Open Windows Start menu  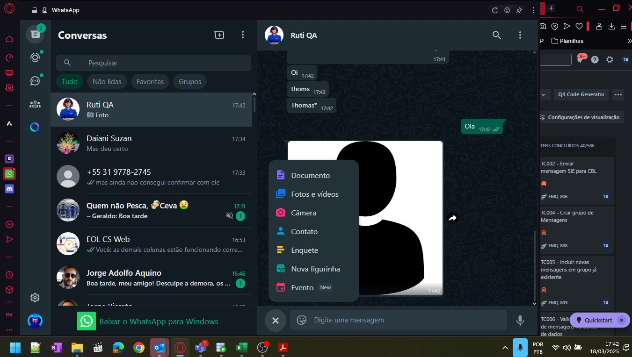(x=15, y=348)
